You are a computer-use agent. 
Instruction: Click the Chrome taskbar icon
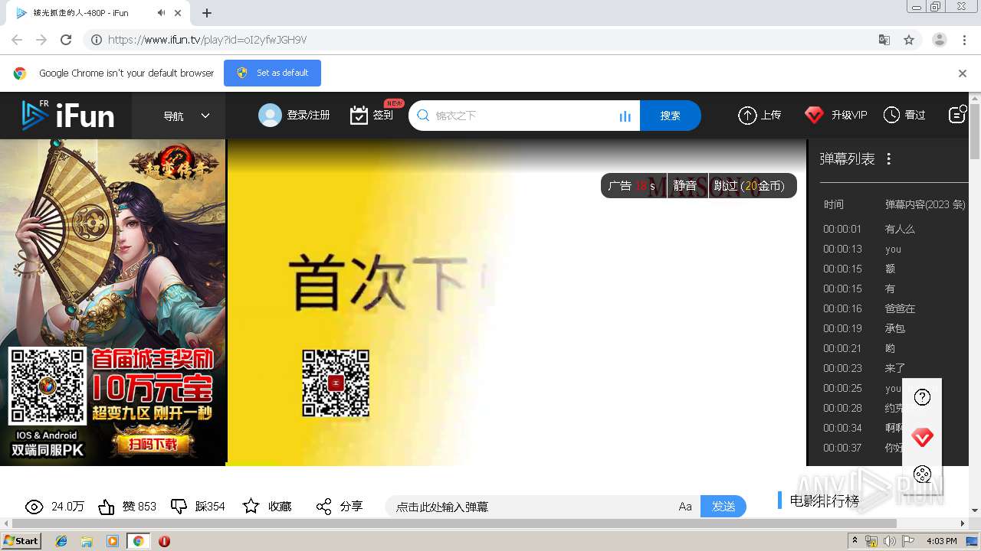pos(138,541)
